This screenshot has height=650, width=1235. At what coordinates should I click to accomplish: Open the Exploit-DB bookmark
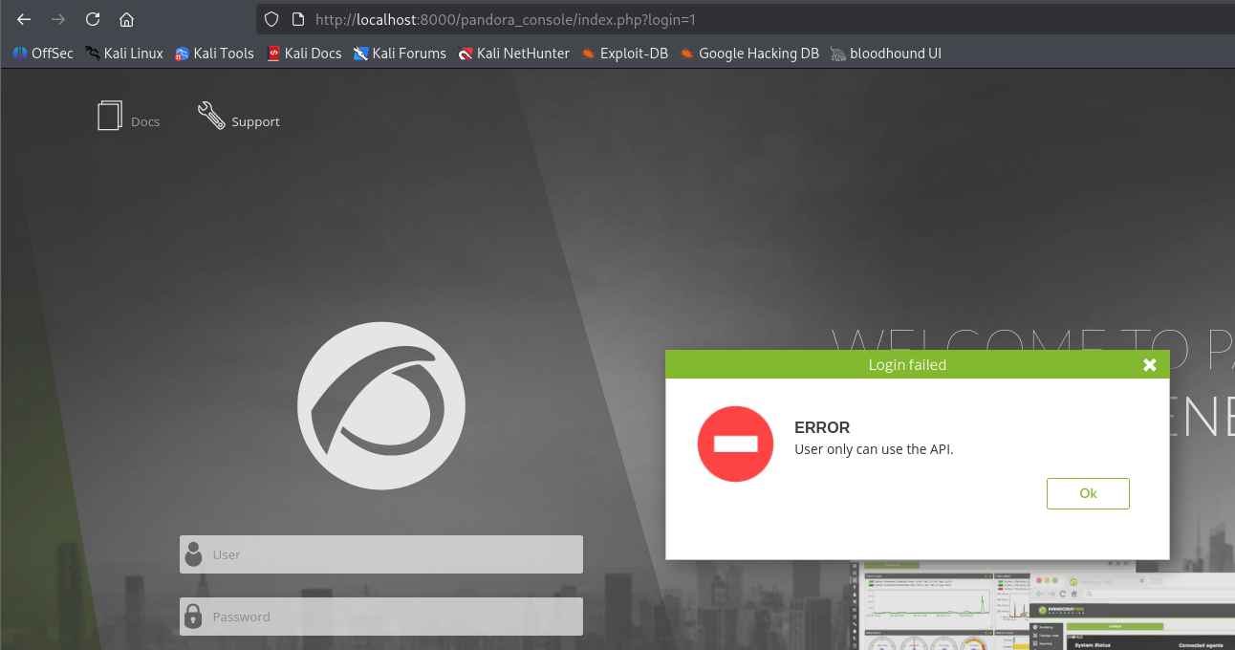point(624,54)
